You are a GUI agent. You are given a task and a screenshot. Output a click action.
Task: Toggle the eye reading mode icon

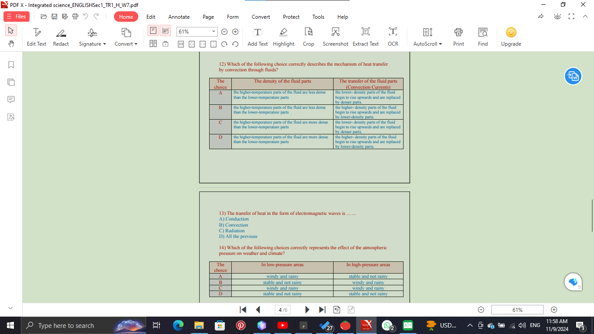point(557,17)
